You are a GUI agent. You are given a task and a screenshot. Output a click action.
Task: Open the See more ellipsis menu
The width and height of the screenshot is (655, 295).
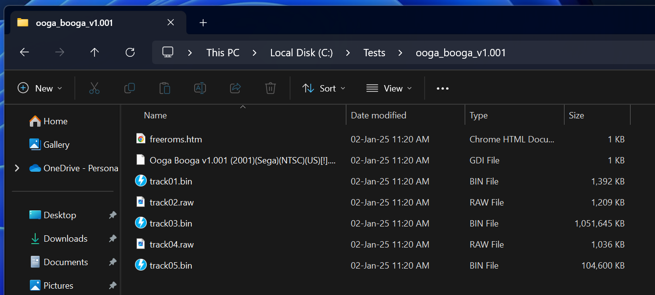[443, 89]
